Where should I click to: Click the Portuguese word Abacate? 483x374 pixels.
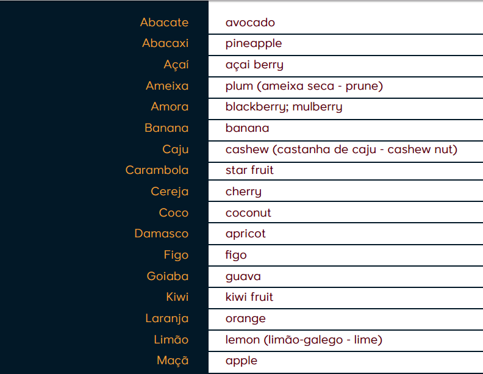164,23
